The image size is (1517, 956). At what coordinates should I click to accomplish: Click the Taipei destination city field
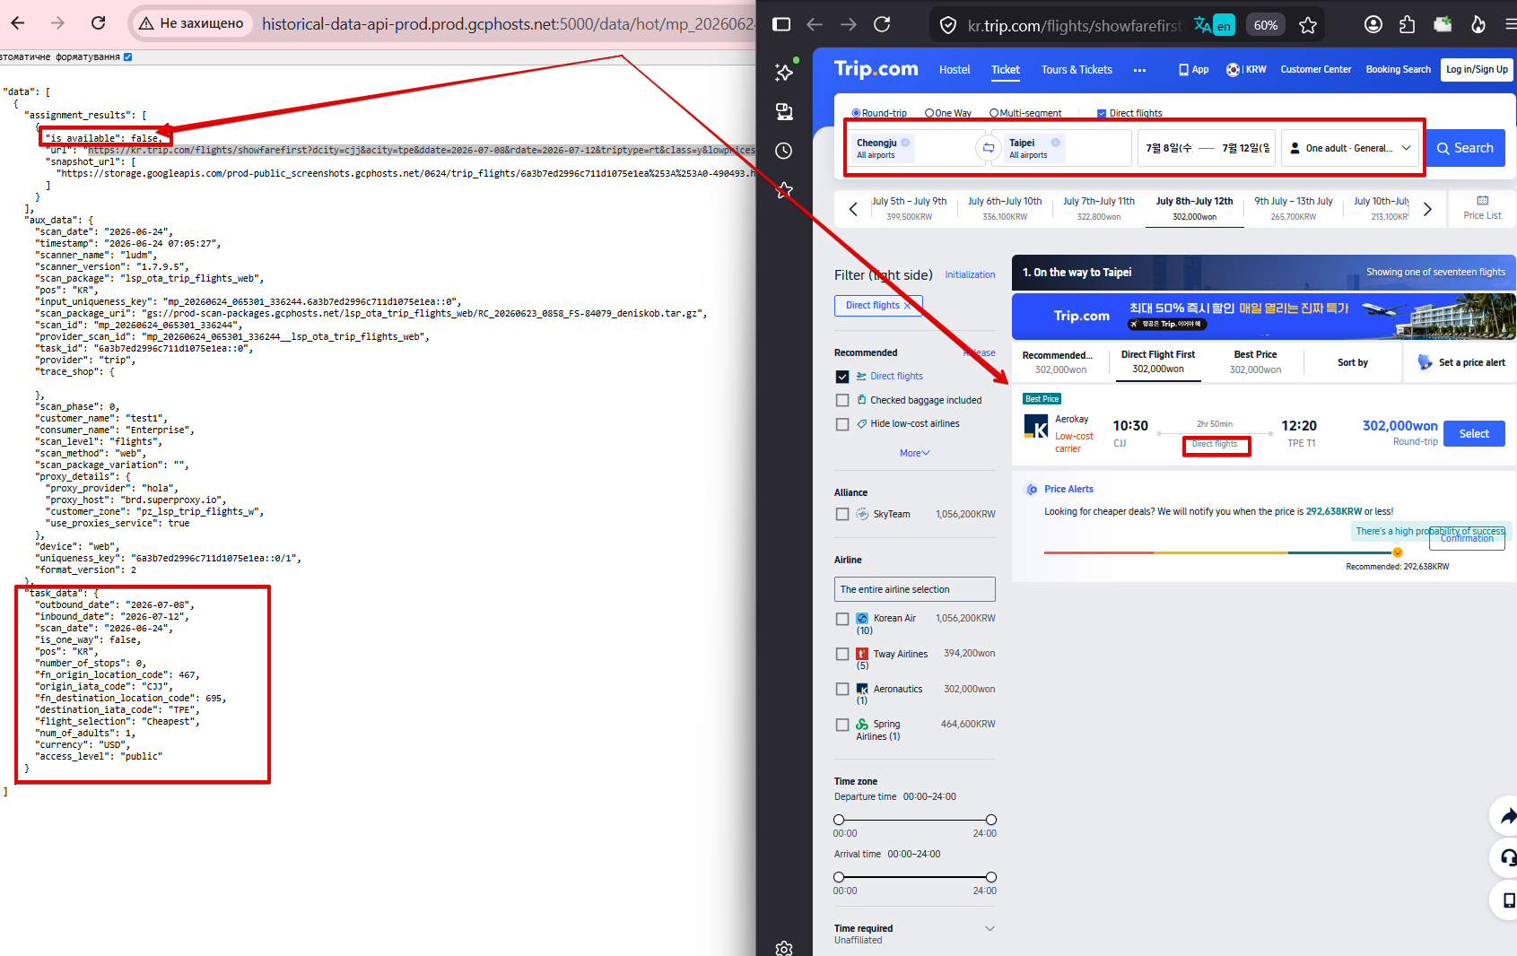1065,148
